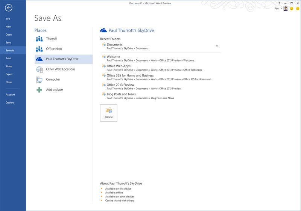
Task: Click the Office 365 for Home folder icon
Action: click(104, 75)
